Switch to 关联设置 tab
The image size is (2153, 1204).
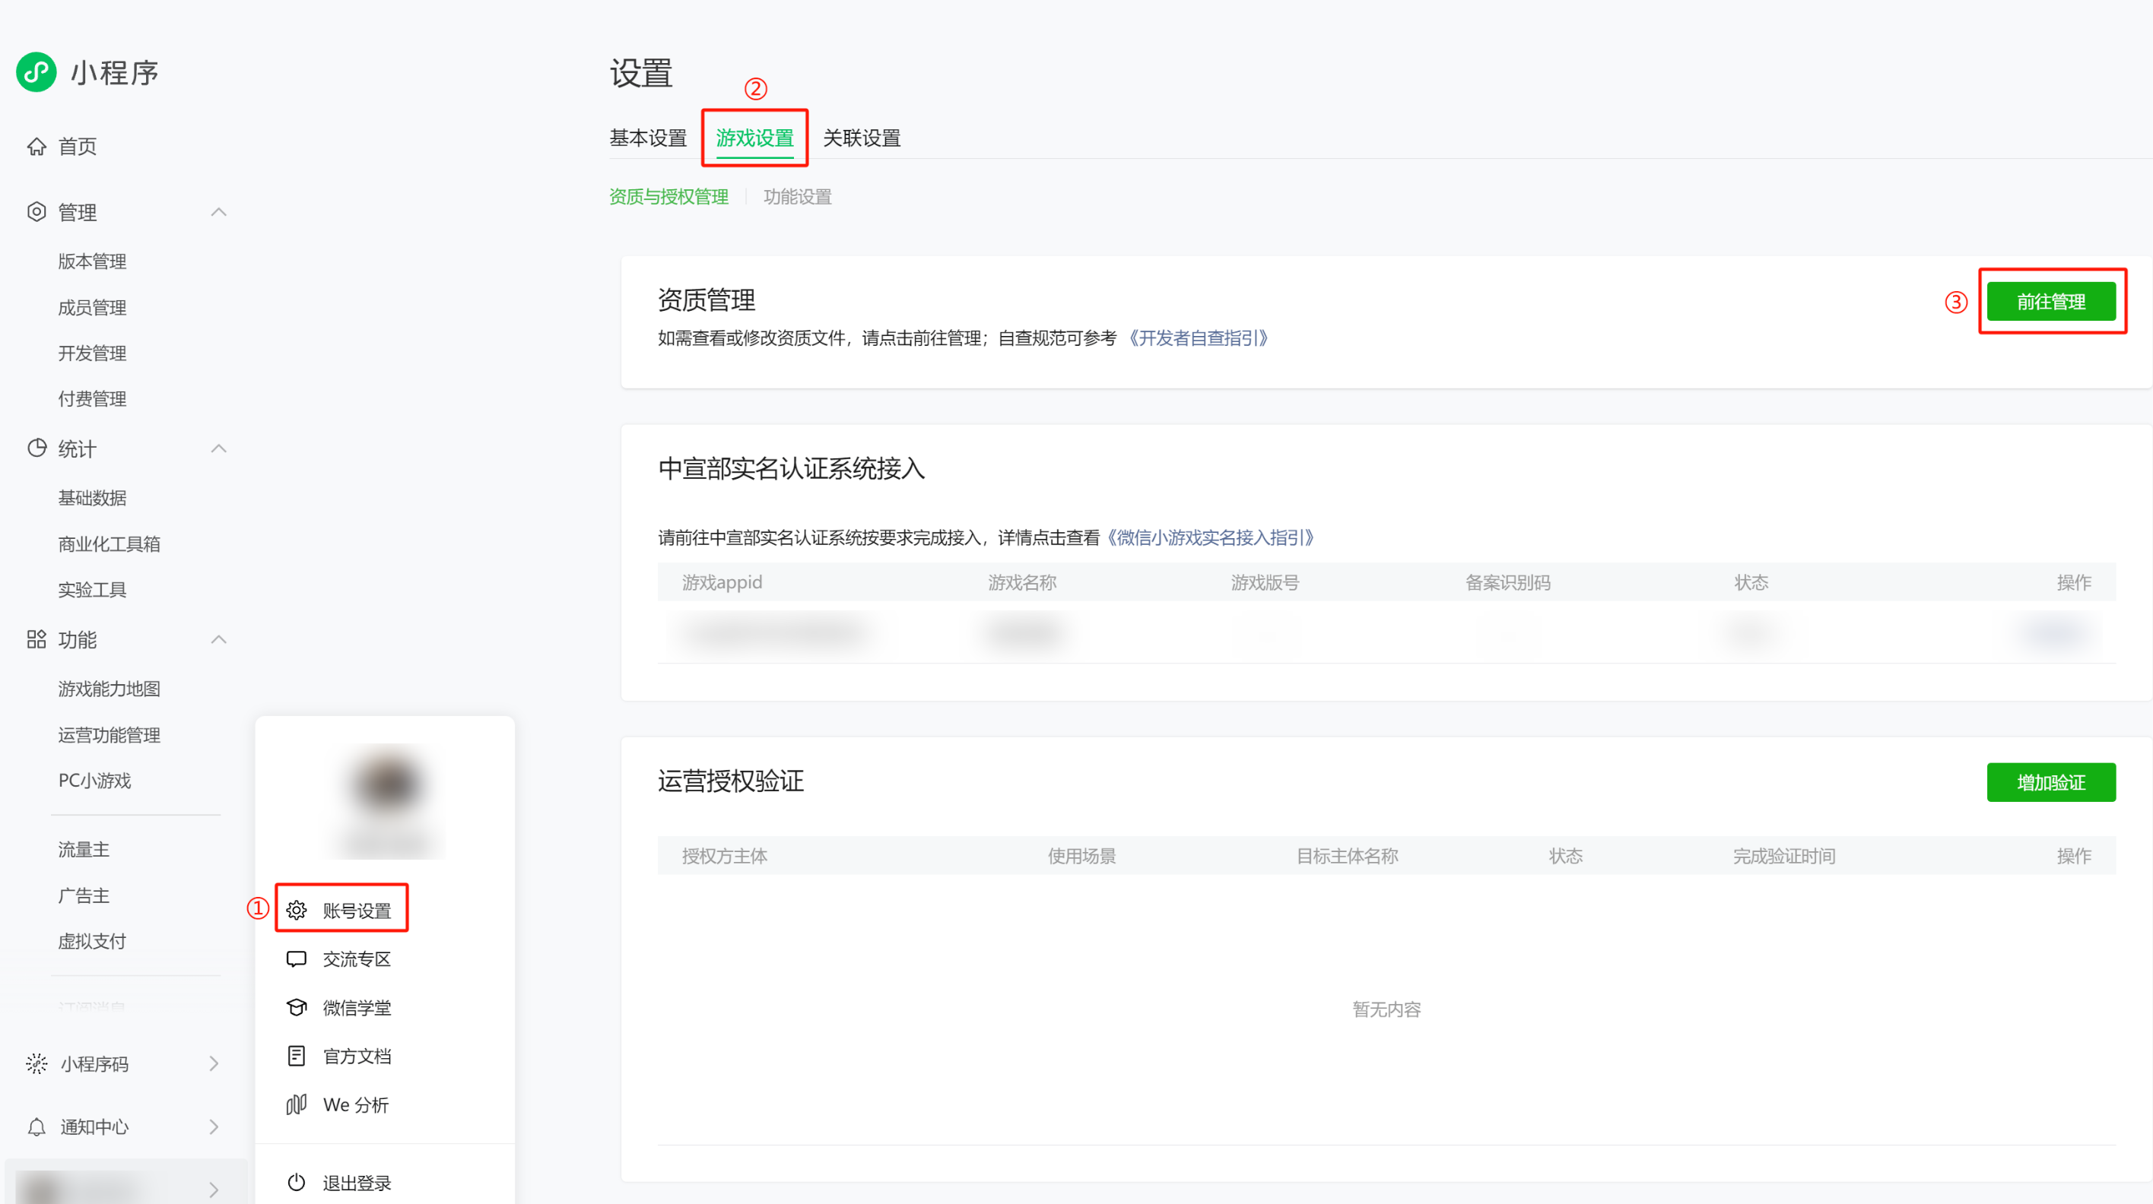tap(862, 138)
